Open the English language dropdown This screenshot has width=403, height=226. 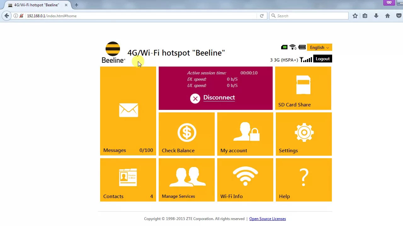(x=319, y=47)
